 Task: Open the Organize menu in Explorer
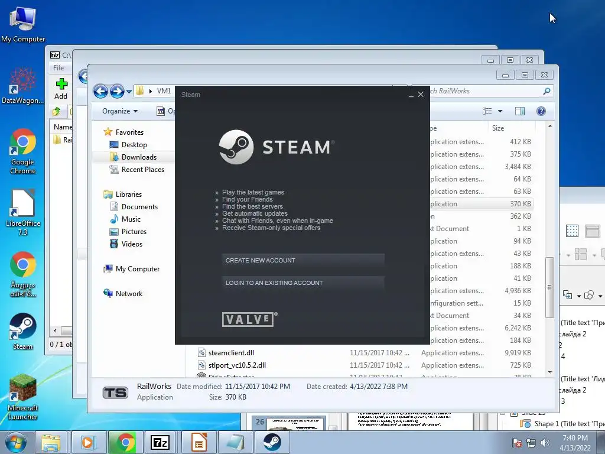[x=119, y=111]
